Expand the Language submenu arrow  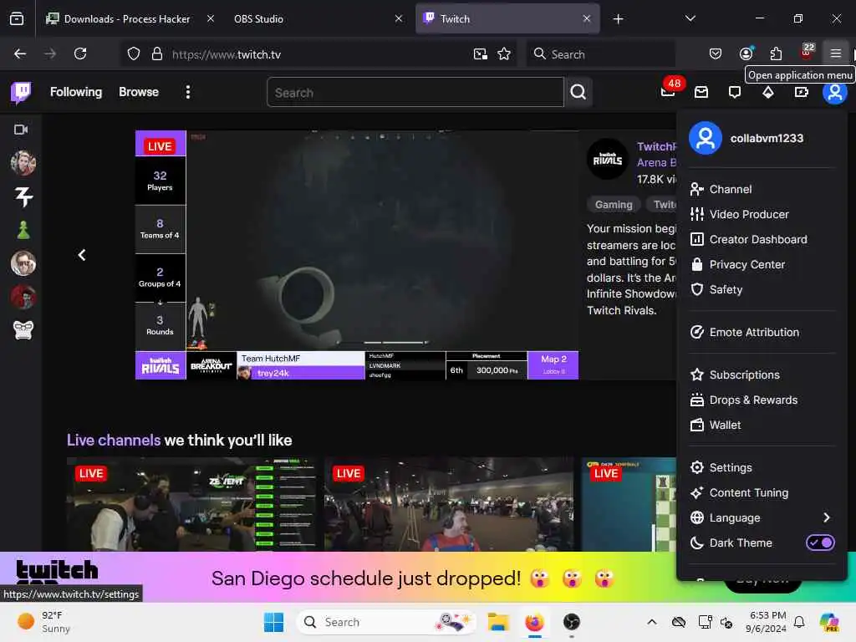pos(827,517)
